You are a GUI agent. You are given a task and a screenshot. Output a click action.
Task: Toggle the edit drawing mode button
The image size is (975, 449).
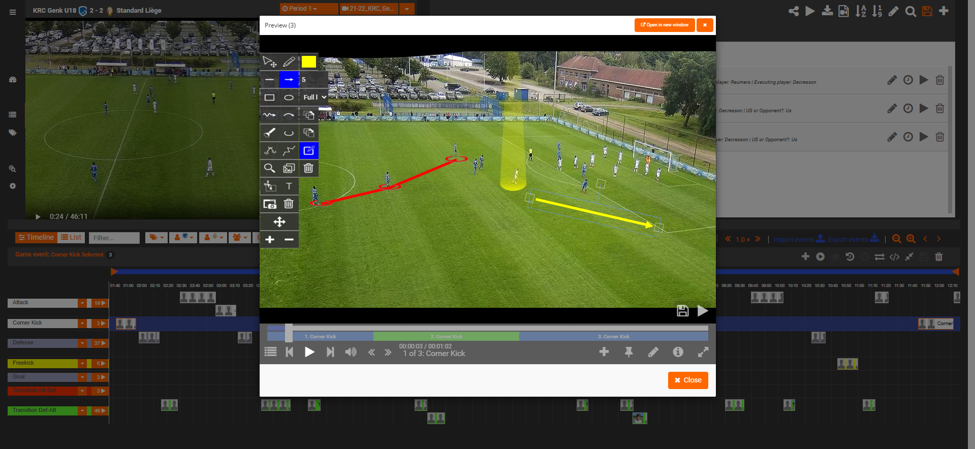click(x=308, y=150)
